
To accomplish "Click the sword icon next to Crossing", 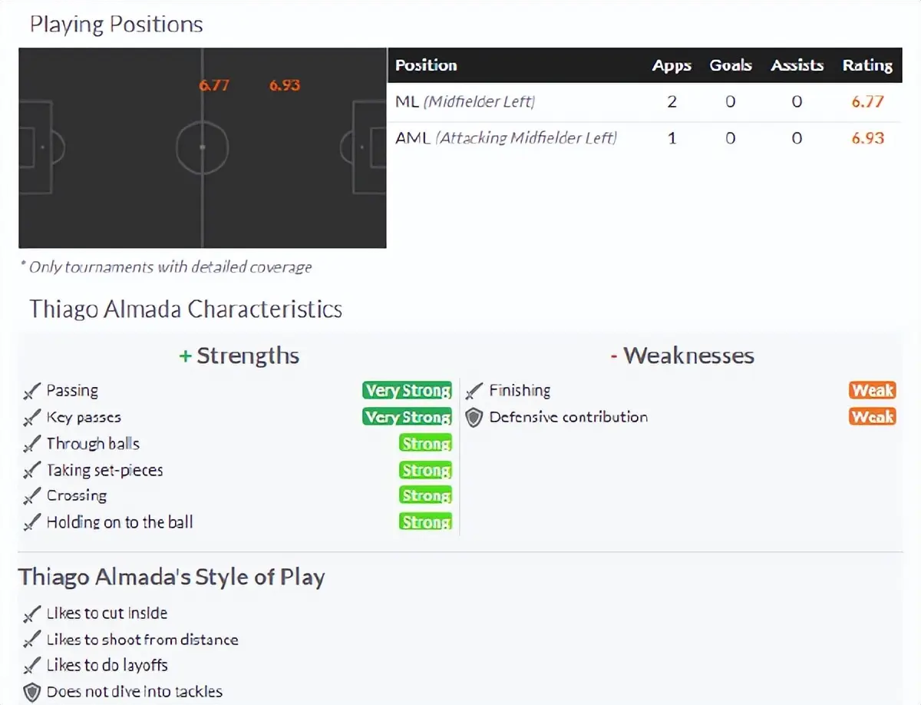I will pos(31,497).
